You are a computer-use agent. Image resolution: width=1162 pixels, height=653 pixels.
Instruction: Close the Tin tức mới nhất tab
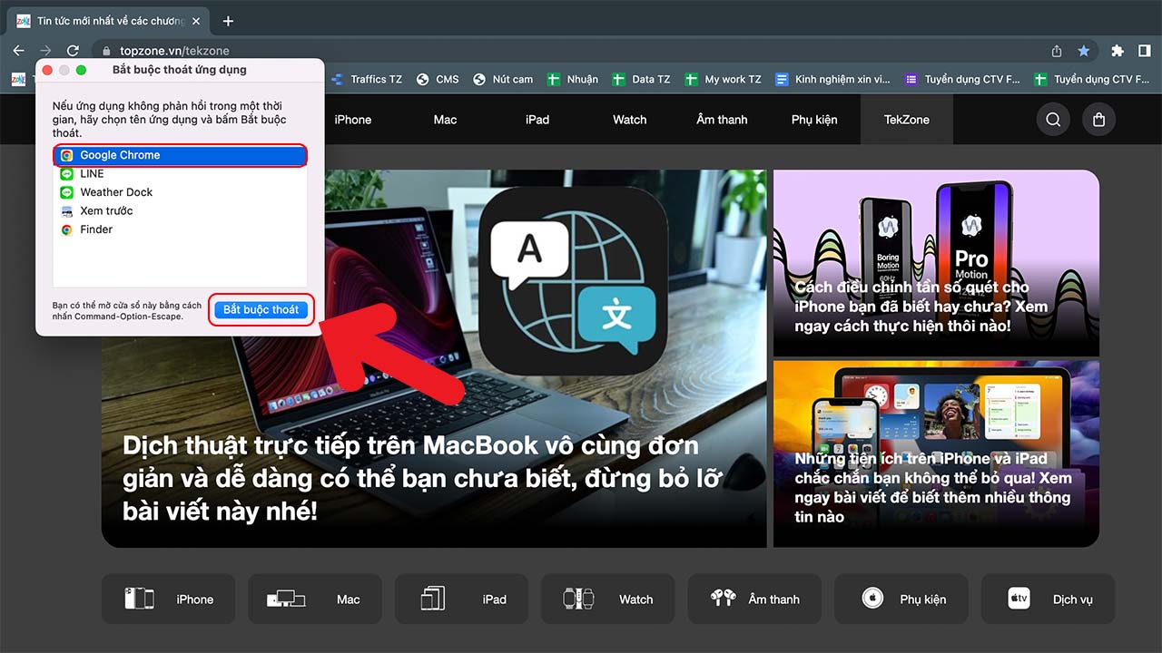pyautogui.click(x=196, y=21)
